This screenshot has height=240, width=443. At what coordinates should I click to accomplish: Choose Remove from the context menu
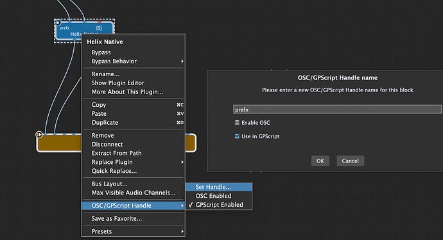(134, 136)
